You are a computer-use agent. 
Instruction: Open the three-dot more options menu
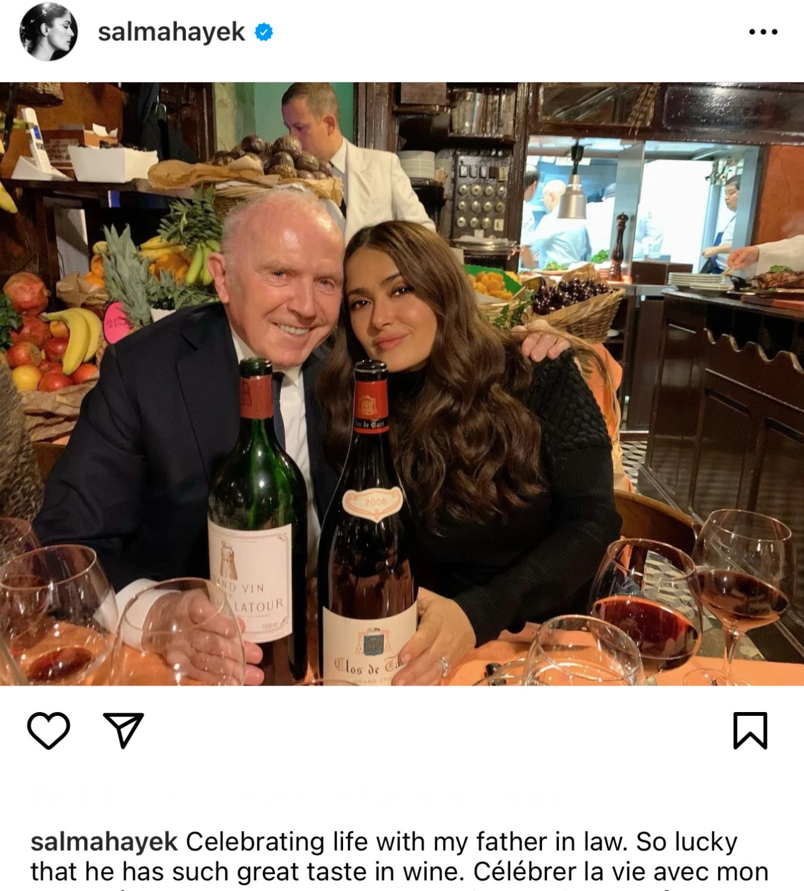coord(763,31)
